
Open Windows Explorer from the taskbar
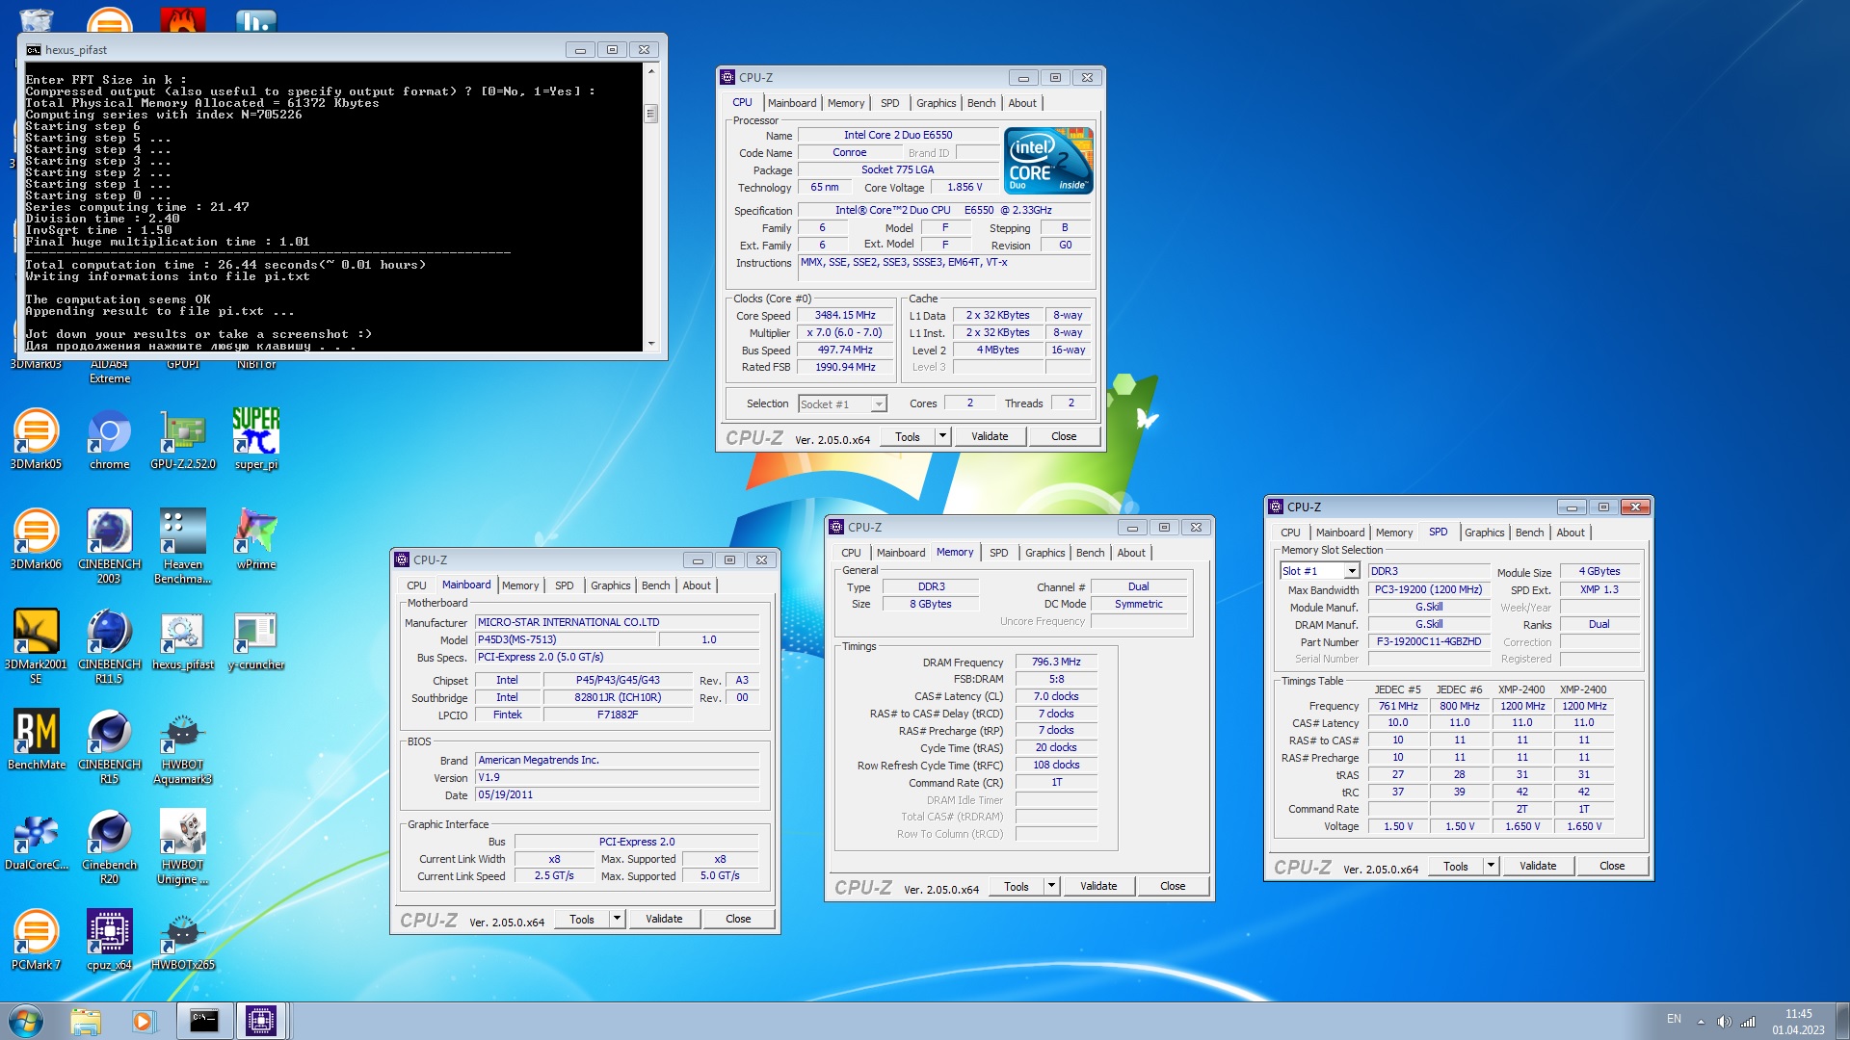[85, 1021]
